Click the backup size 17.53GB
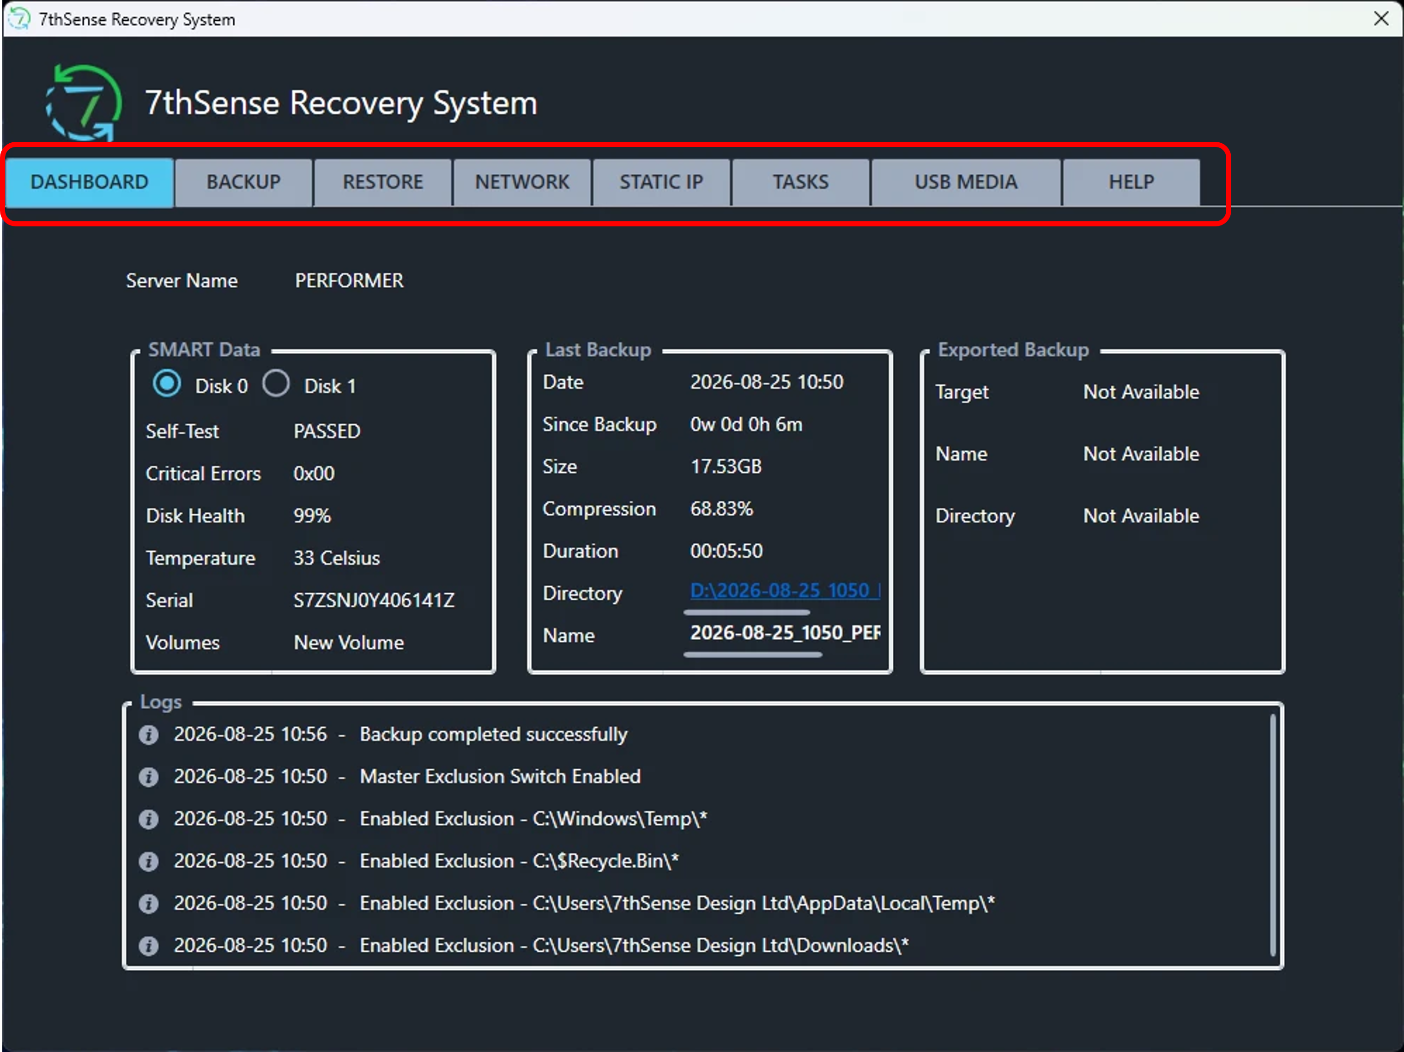Image resolution: width=1404 pixels, height=1052 pixels. tap(726, 467)
